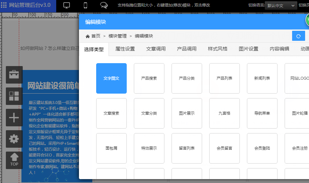Click the refresh button in the dialog
This screenshot has height=183, width=309.
(298, 36)
